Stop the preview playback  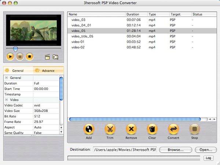coord(30,56)
